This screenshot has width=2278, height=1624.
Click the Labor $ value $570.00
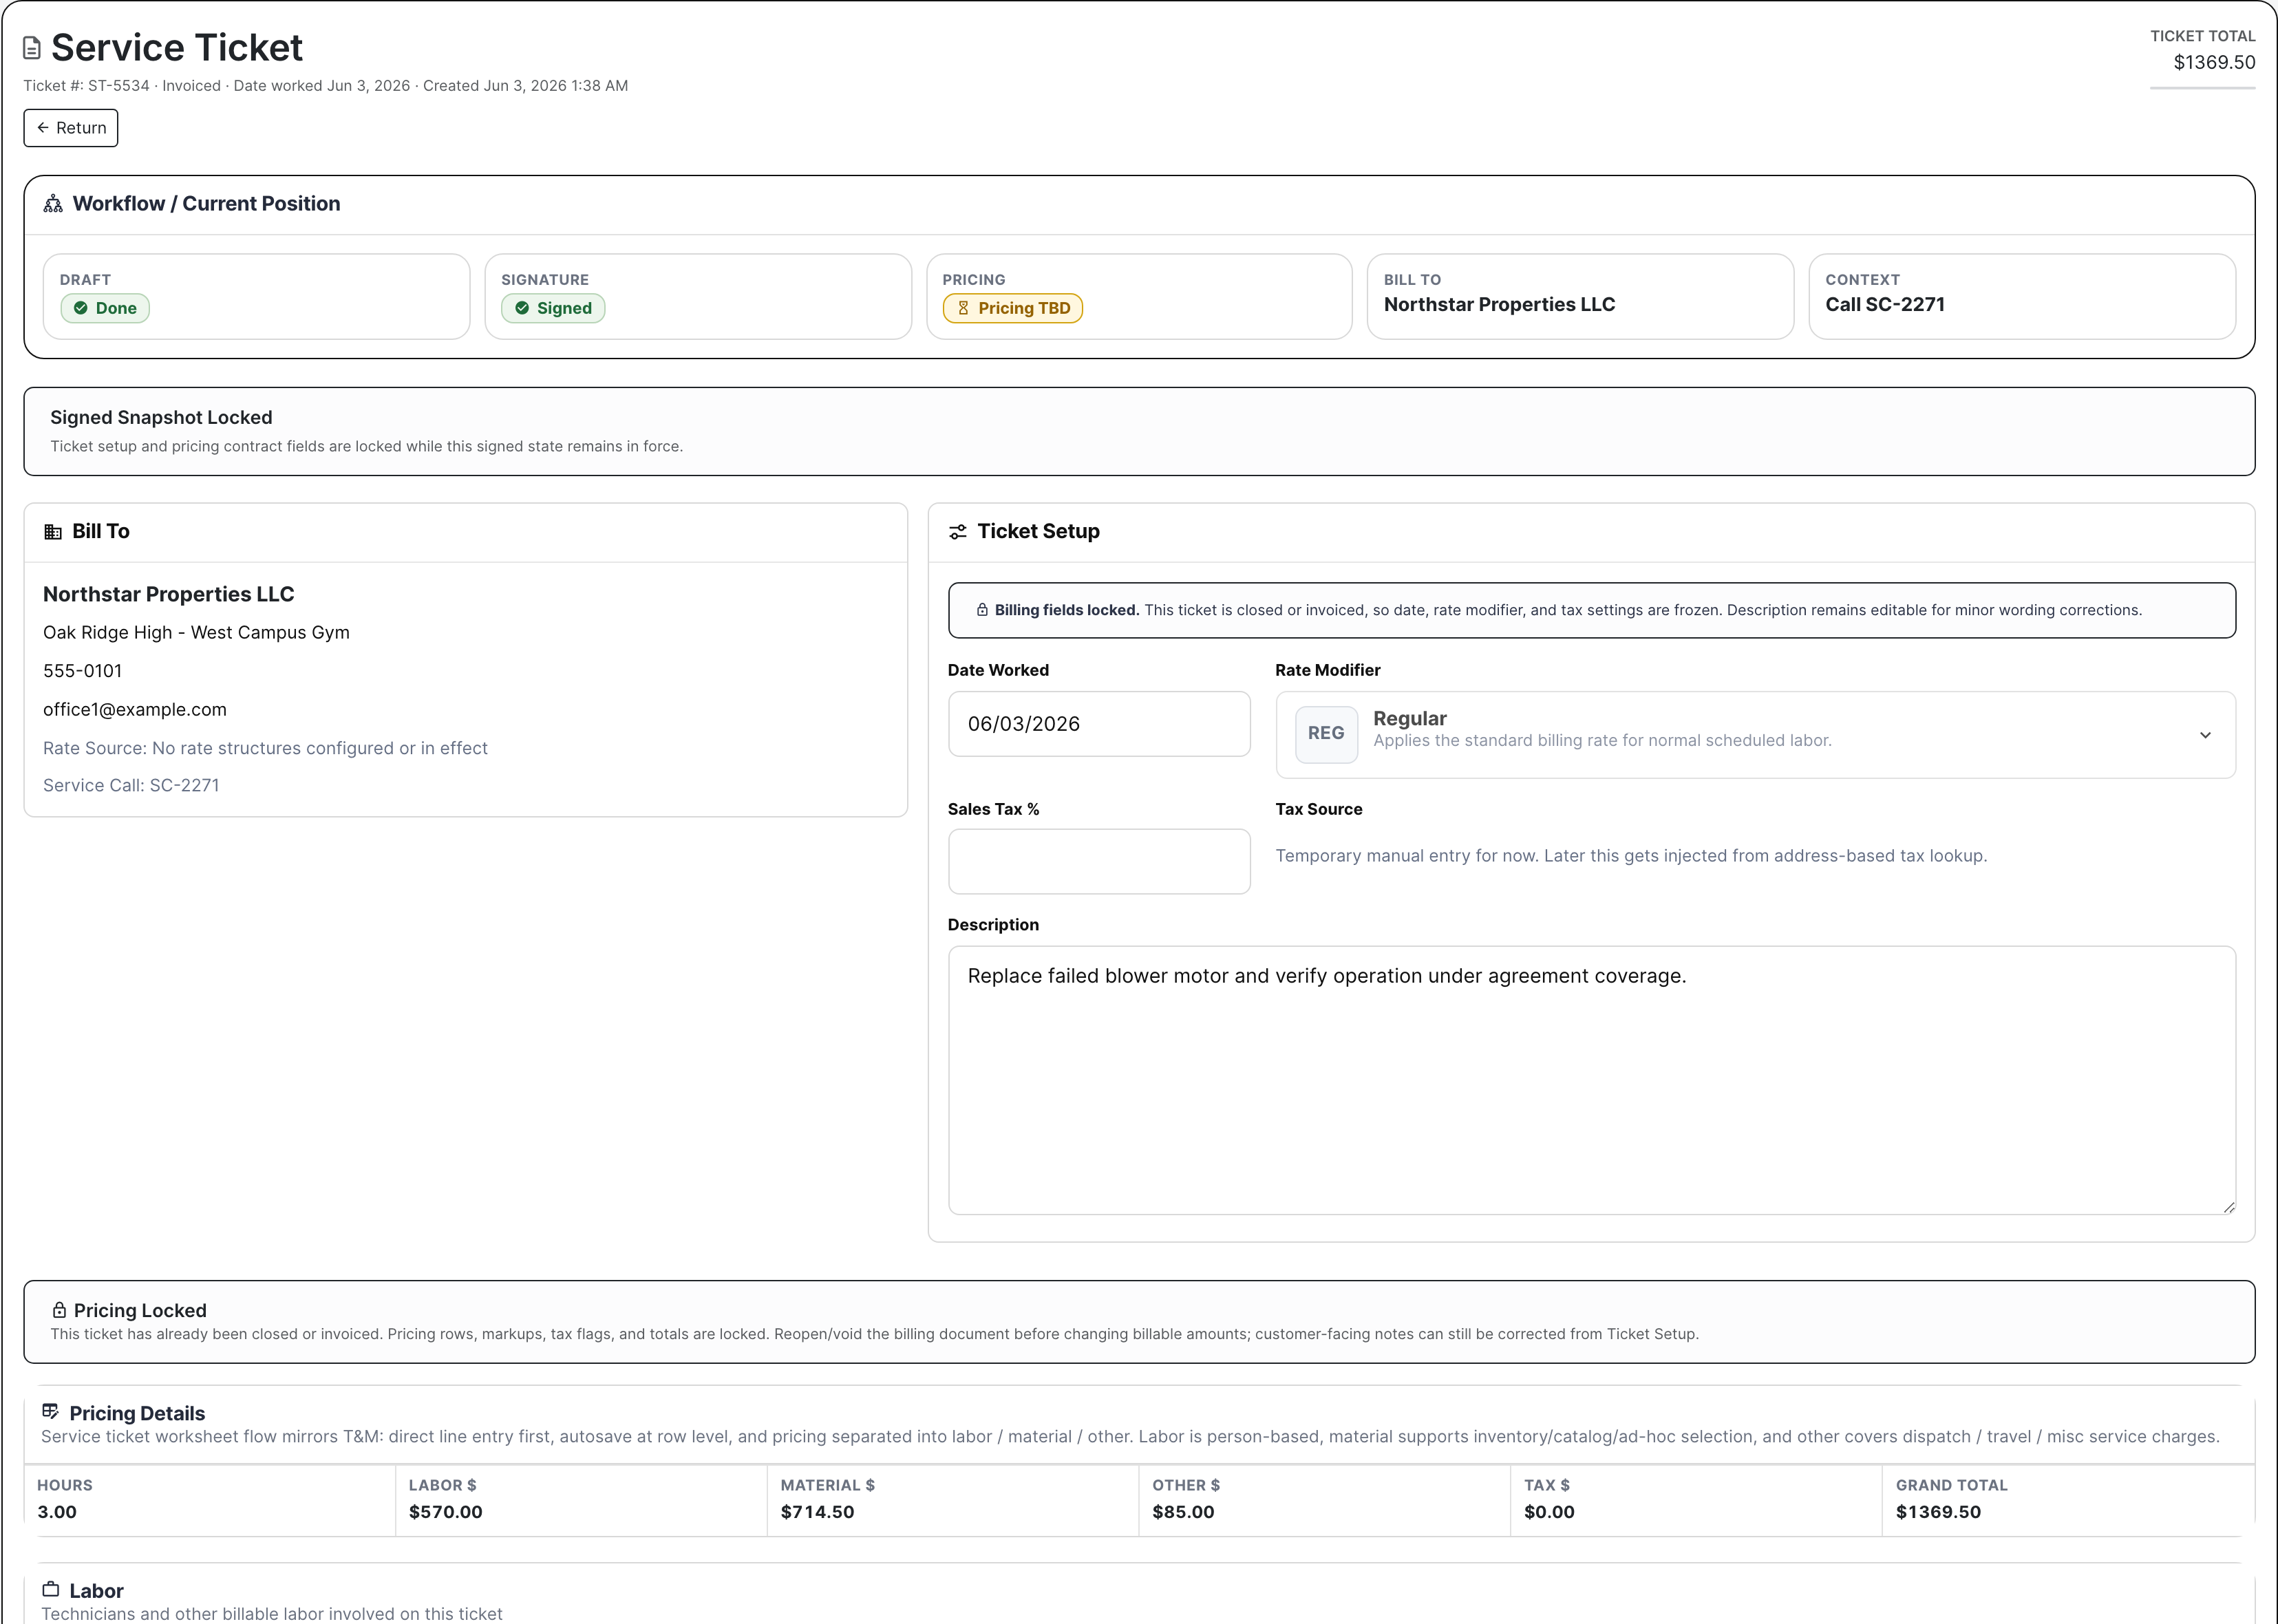pos(445,1511)
